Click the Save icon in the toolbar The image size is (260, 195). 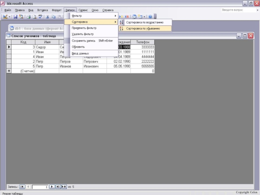[15, 17]
